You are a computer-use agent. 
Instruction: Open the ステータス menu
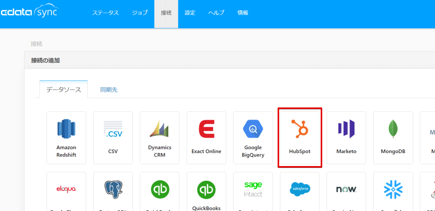(x=105, y=13)
